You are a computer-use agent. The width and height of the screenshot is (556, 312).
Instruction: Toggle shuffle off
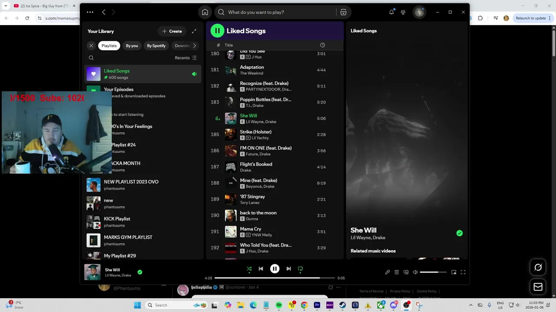pos(249,269)
